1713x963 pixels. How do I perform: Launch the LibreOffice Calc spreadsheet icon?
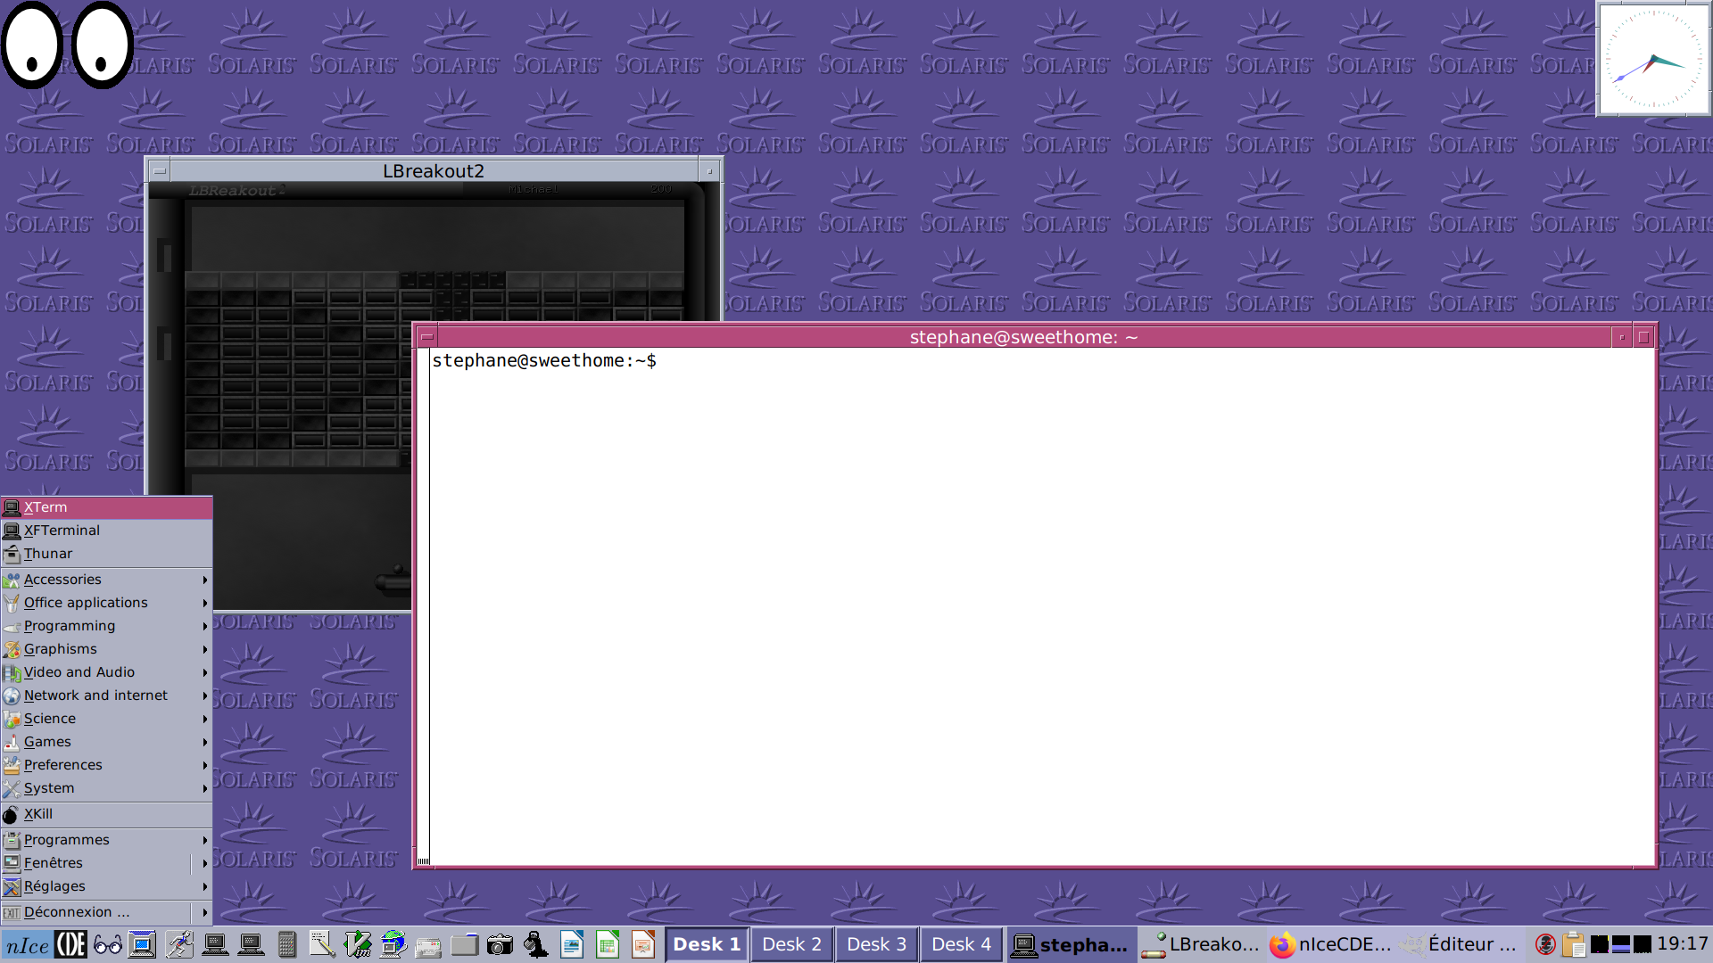[x=608, y=944]
